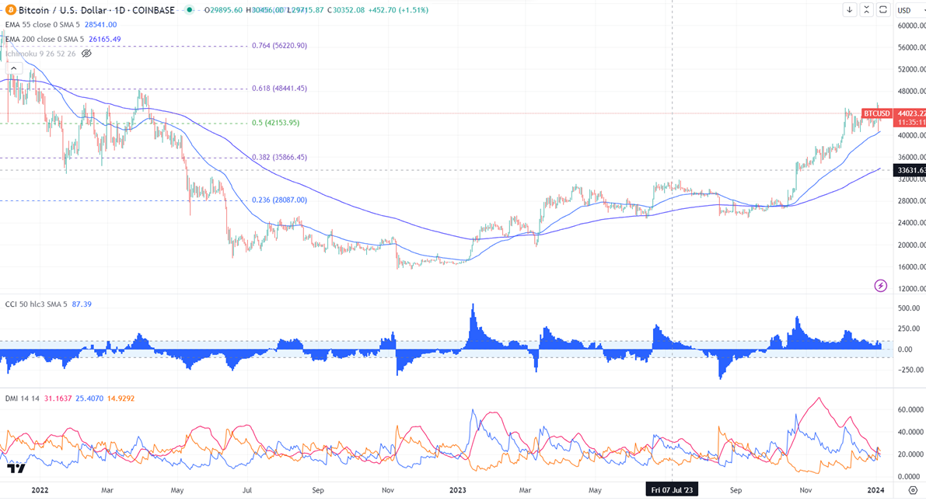Click the 0.236 (28087.00) Fibonacci level label
This screenshot has width=926, height=501.
(x=279, y=200)
